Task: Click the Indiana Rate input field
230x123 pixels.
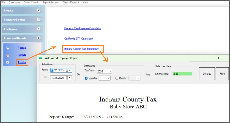Action: coord(183,74)
